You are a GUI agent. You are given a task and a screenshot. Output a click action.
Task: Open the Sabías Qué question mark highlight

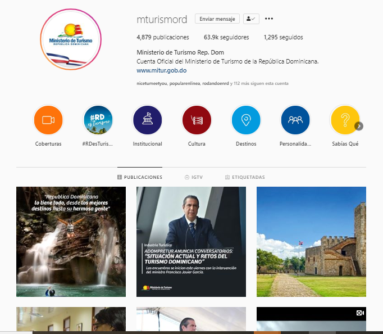click(x=345, y=120)
